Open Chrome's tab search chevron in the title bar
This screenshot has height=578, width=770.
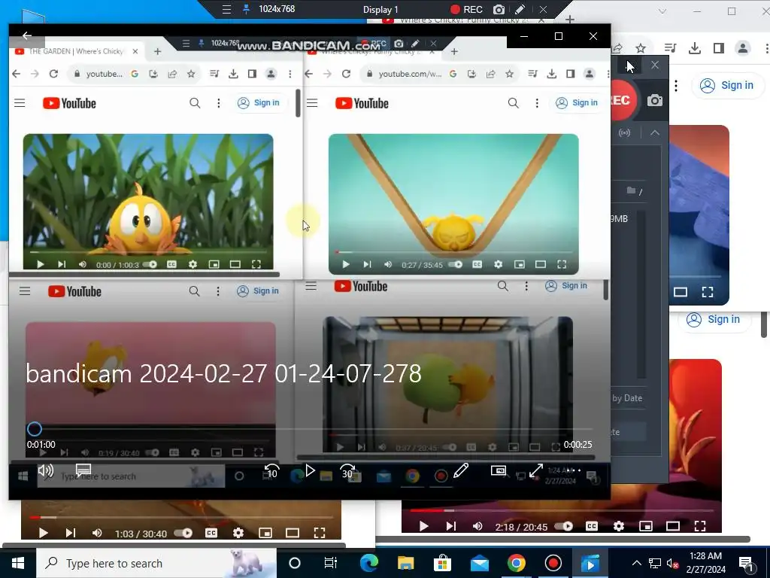(662, 11)
